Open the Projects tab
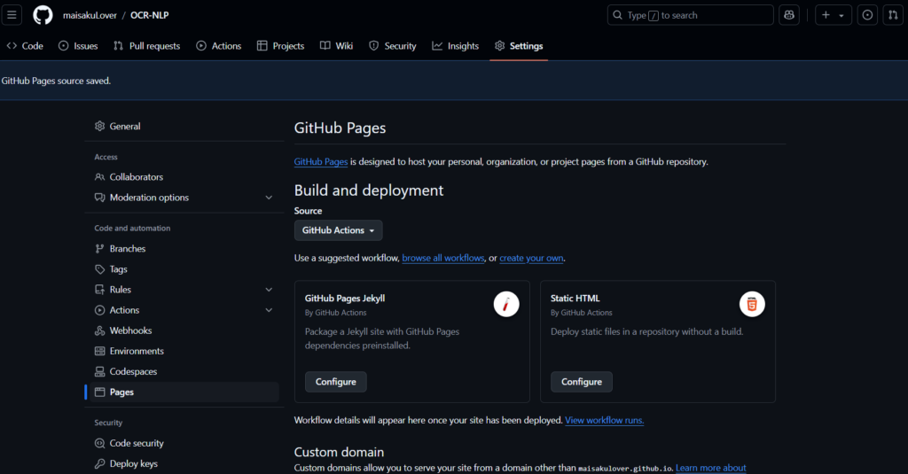 [281, 46]
